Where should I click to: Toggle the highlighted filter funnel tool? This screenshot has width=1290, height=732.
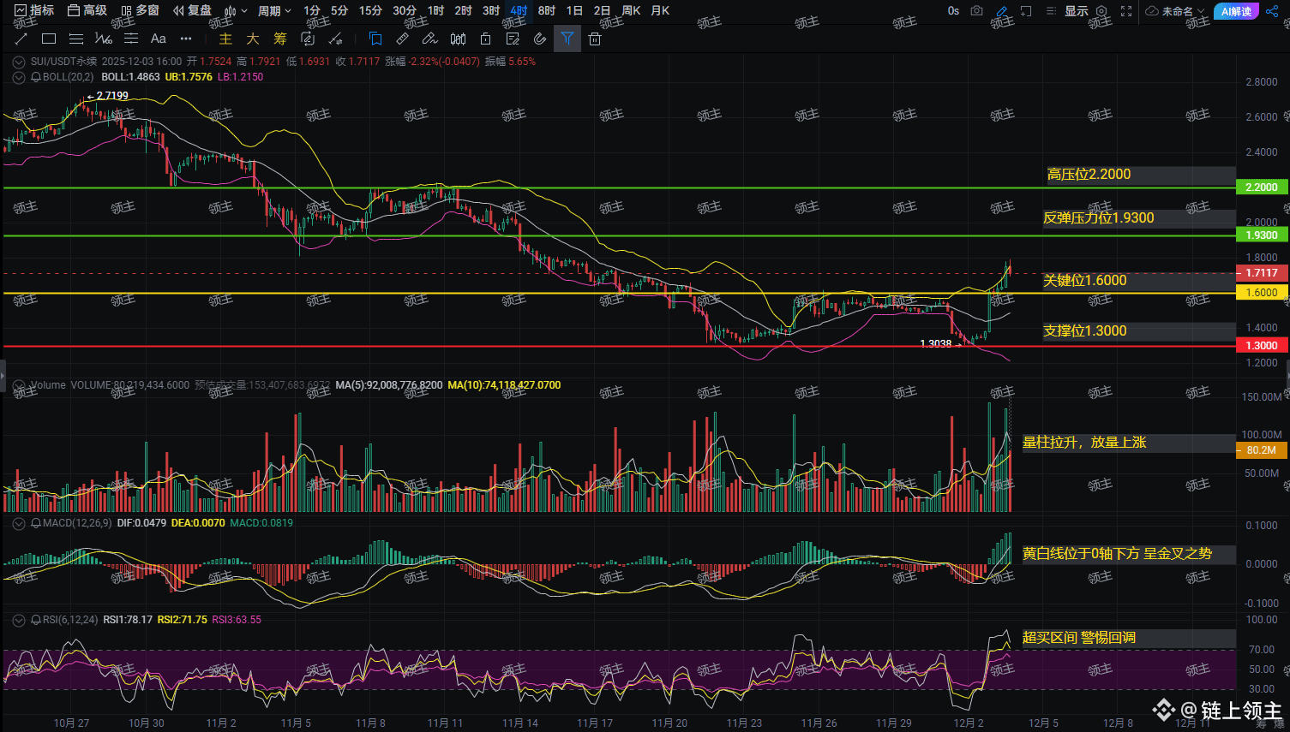point(567,39)
